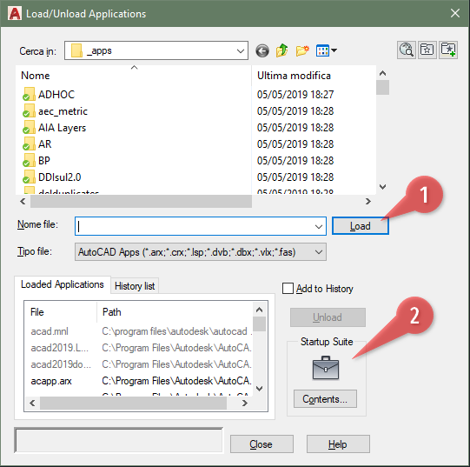Click the Startup Suite briefcase icon
The width and height of the screenshot is (470, 467).
[326, 368]
